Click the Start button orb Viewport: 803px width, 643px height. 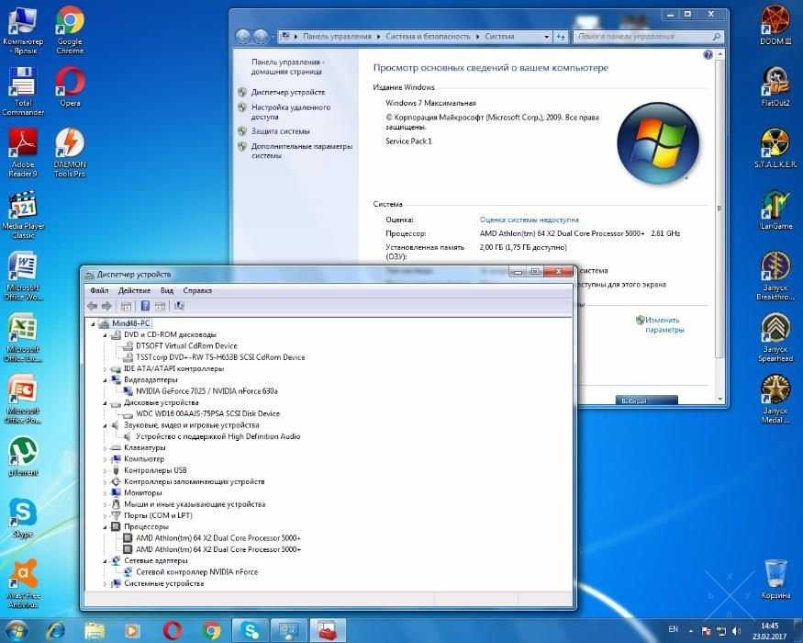coord(17,631)
